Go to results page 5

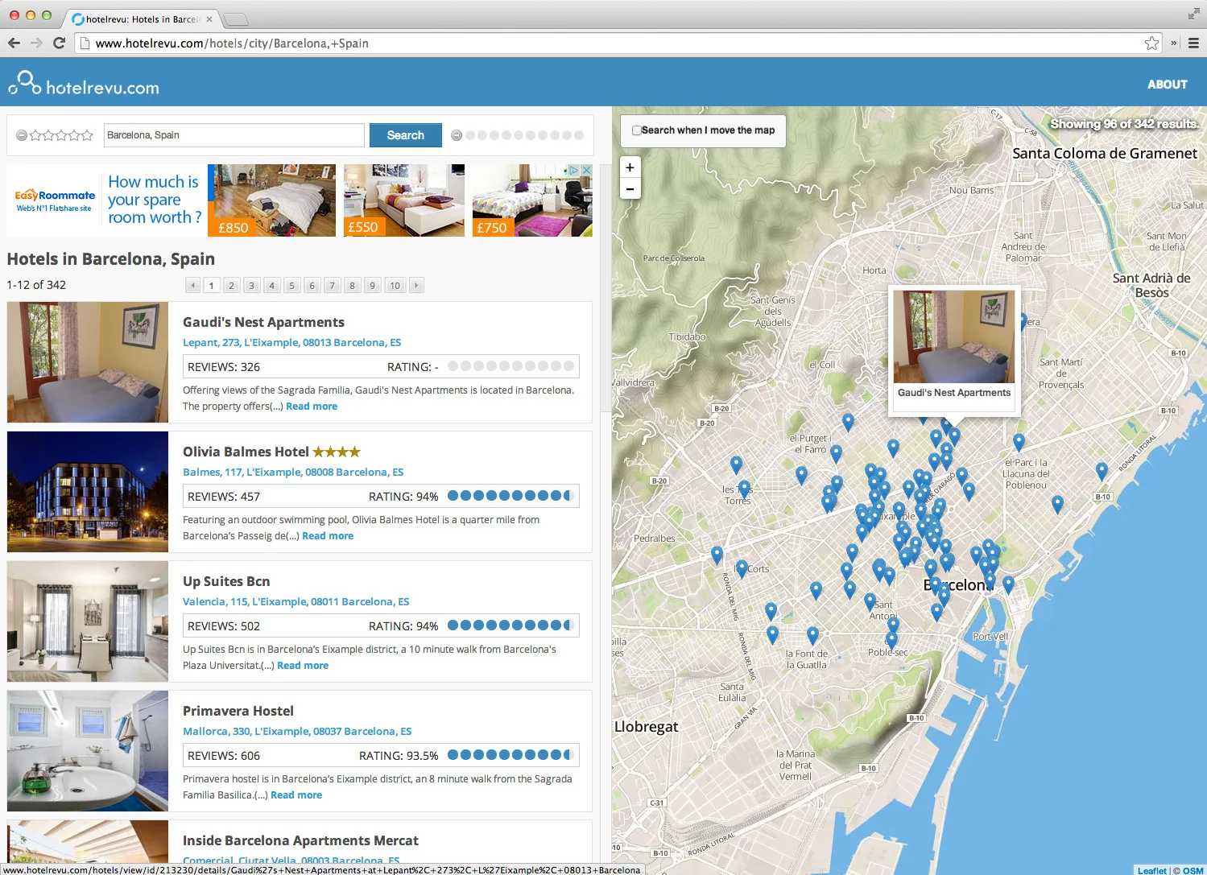pyautogui.click(x=291, y=285)
